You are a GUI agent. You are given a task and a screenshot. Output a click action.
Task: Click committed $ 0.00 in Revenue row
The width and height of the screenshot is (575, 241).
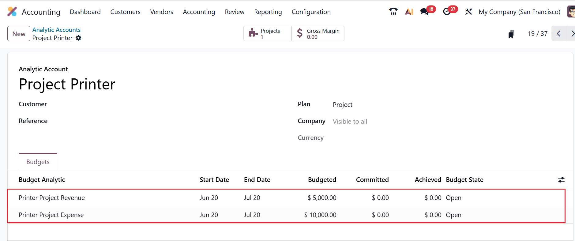380,198
